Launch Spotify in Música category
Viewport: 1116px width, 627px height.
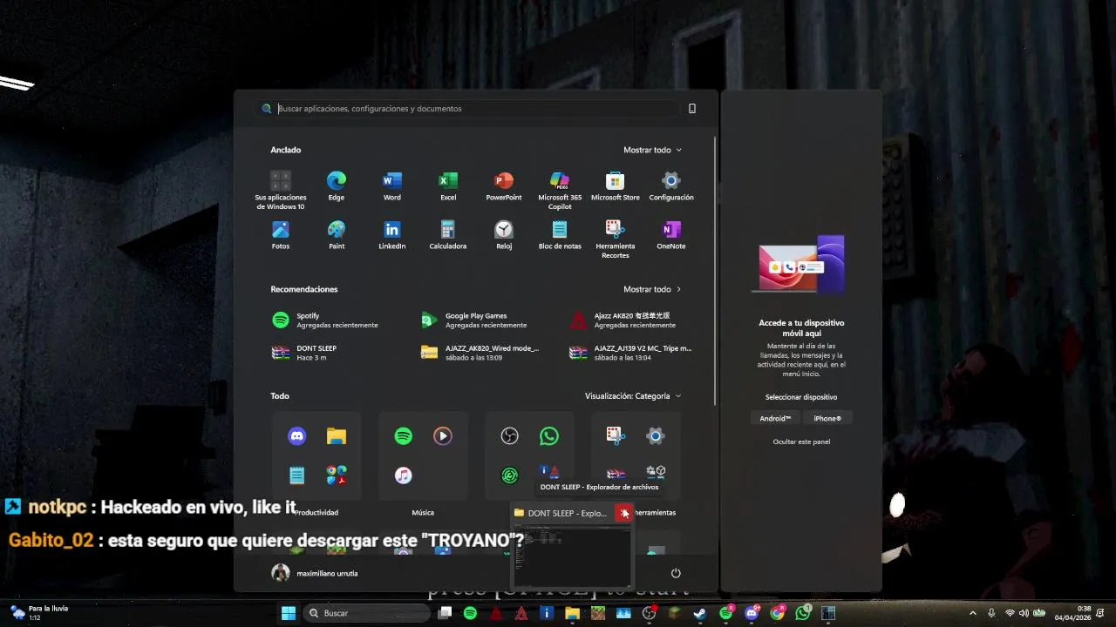point(403,436)
